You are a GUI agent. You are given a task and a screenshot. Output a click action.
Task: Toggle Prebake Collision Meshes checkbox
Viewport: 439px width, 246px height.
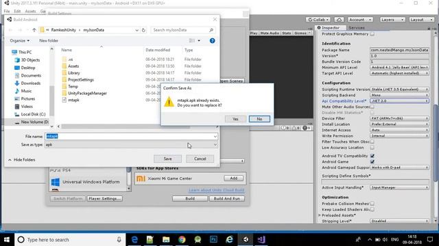point(372,204)
